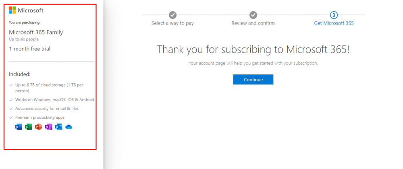Click the step two completed checkmark circle
Screen dimensions: 403x169
253,15
